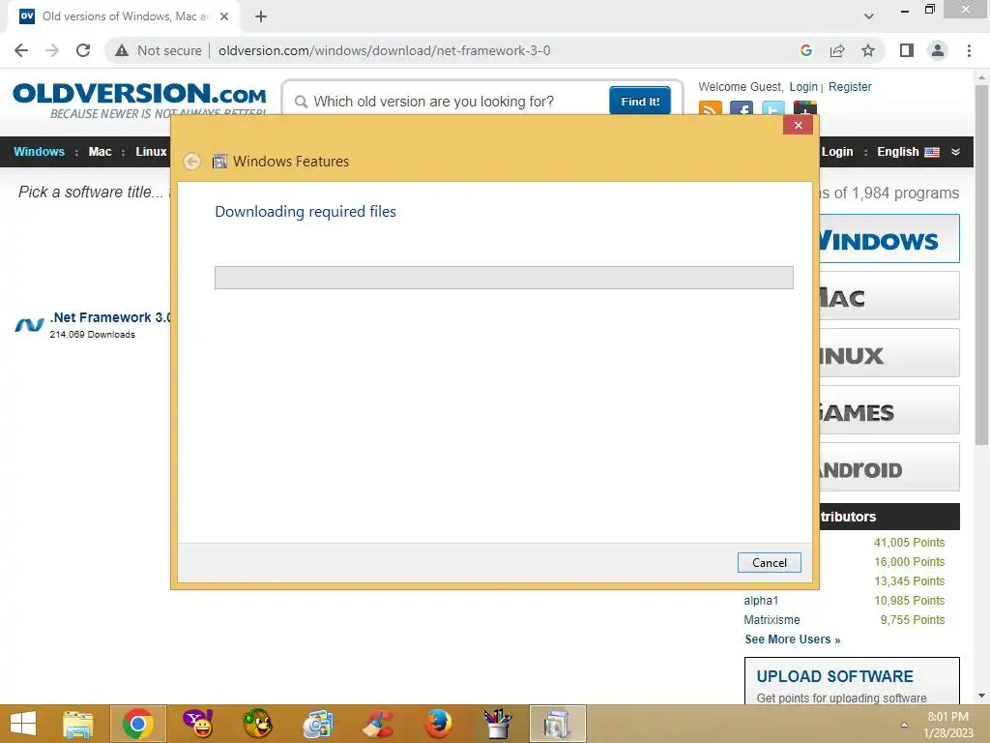Select the Windows item in the site navigation
The height and width of the screenshot is (743, 990).
click(x=39, y=152)
